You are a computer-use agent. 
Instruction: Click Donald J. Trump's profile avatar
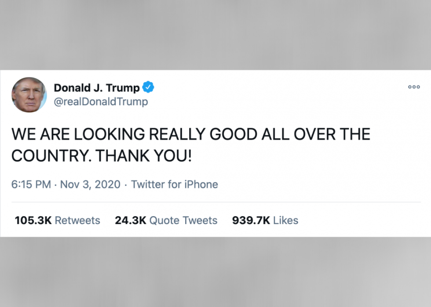click(29, 95)
